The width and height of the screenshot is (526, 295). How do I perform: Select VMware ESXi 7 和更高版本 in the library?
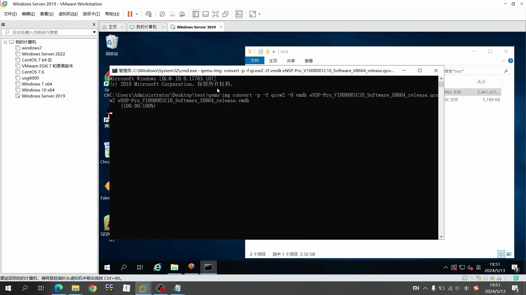coord(47,66)
